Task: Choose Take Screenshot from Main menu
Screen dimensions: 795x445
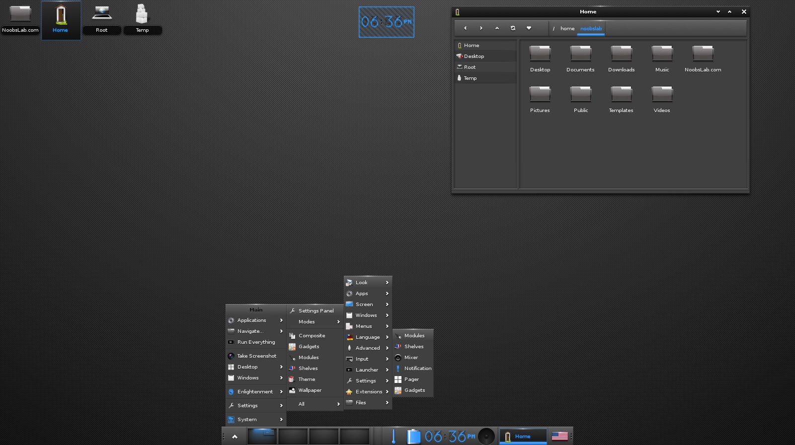Action: (x=256, y=356)
